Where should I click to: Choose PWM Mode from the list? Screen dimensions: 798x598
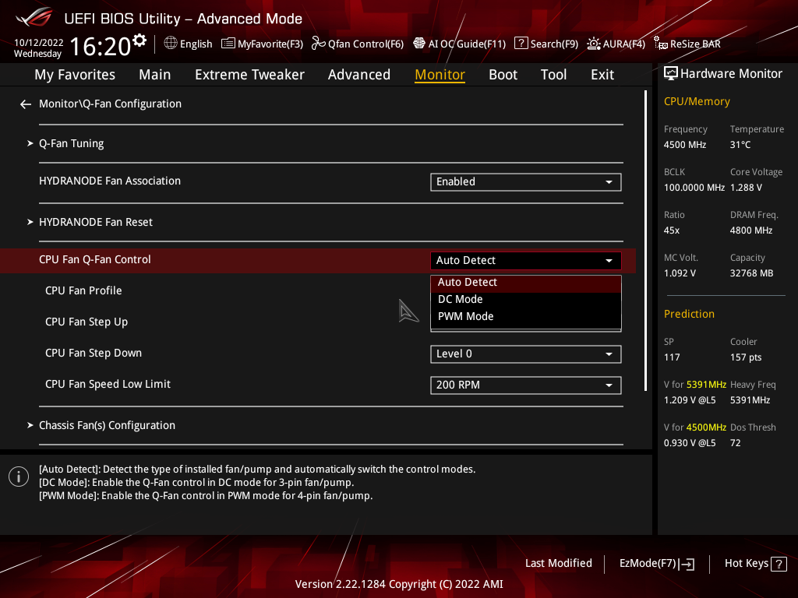(x=526, y=316)
